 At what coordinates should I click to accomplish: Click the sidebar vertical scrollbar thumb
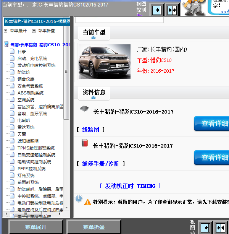66,73
